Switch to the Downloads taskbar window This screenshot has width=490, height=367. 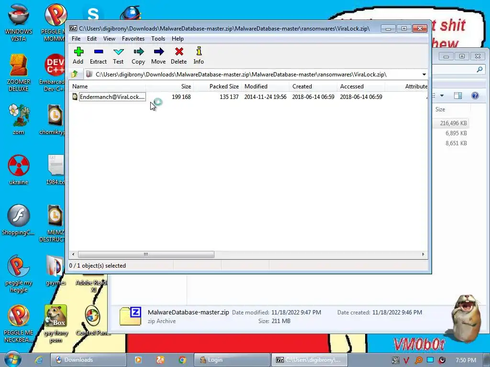(89, 360)
